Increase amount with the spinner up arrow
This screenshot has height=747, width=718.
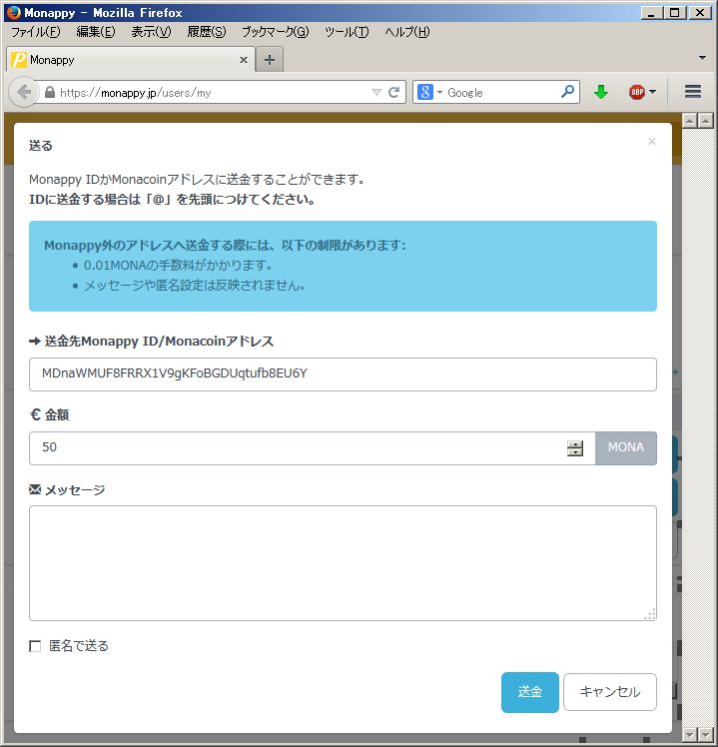pyautogui.click(x=575, y=444)
